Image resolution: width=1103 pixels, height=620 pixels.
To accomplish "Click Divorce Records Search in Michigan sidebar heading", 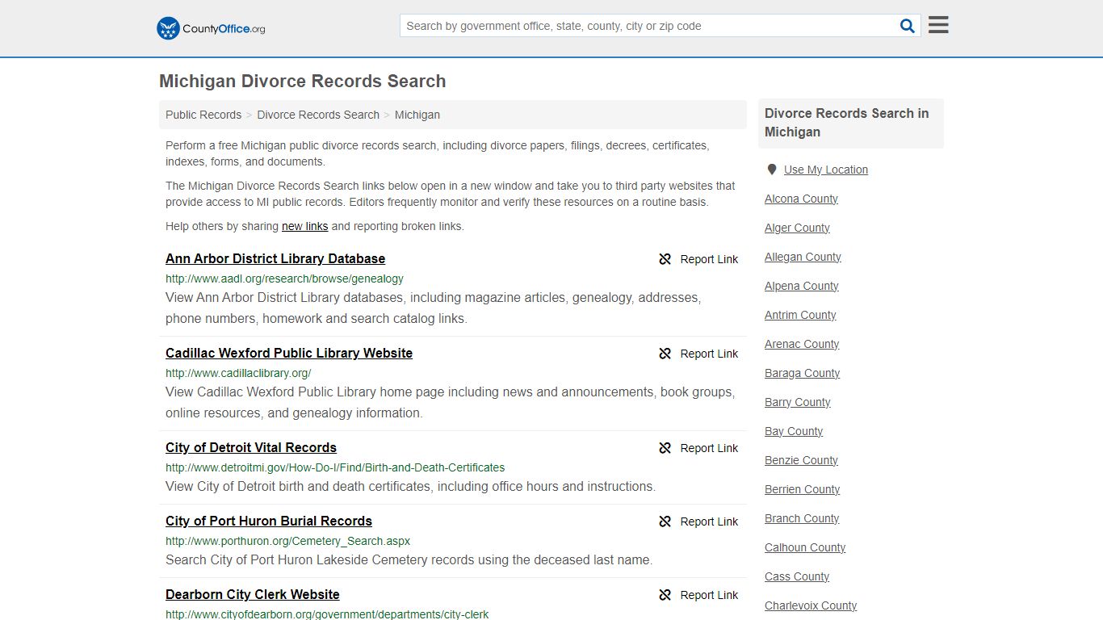I will coord(847,123).
